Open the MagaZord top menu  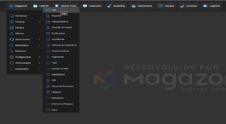18,6
